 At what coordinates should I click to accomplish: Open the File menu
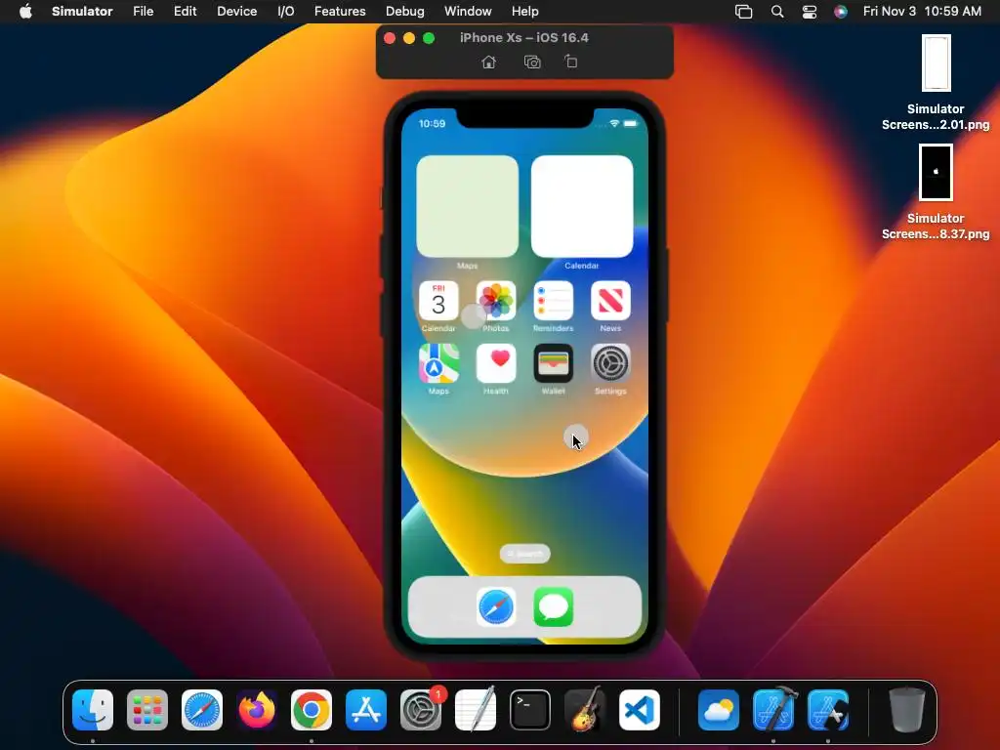tap(143, 12)
